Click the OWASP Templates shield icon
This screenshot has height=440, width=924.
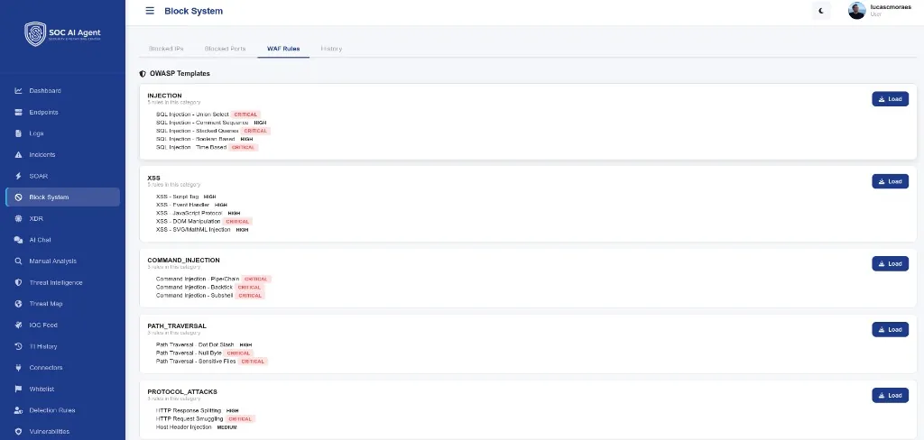(x=143, y=74)
